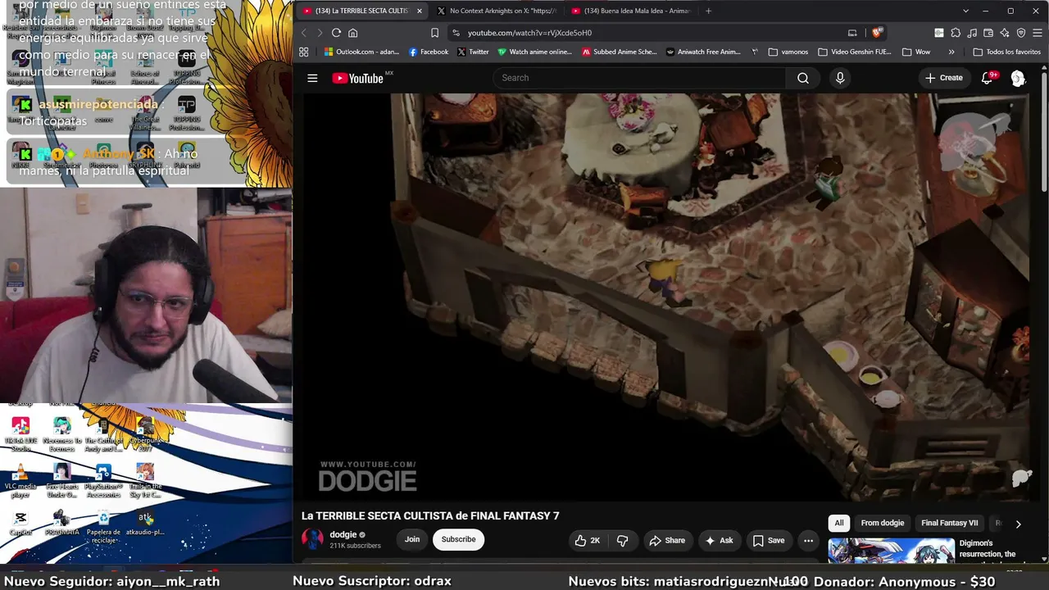The width and height of the screenshot is (1049, 590).
Task: Open the Trails in the Sky desktop shortcut
Action: tap(145, 481)
